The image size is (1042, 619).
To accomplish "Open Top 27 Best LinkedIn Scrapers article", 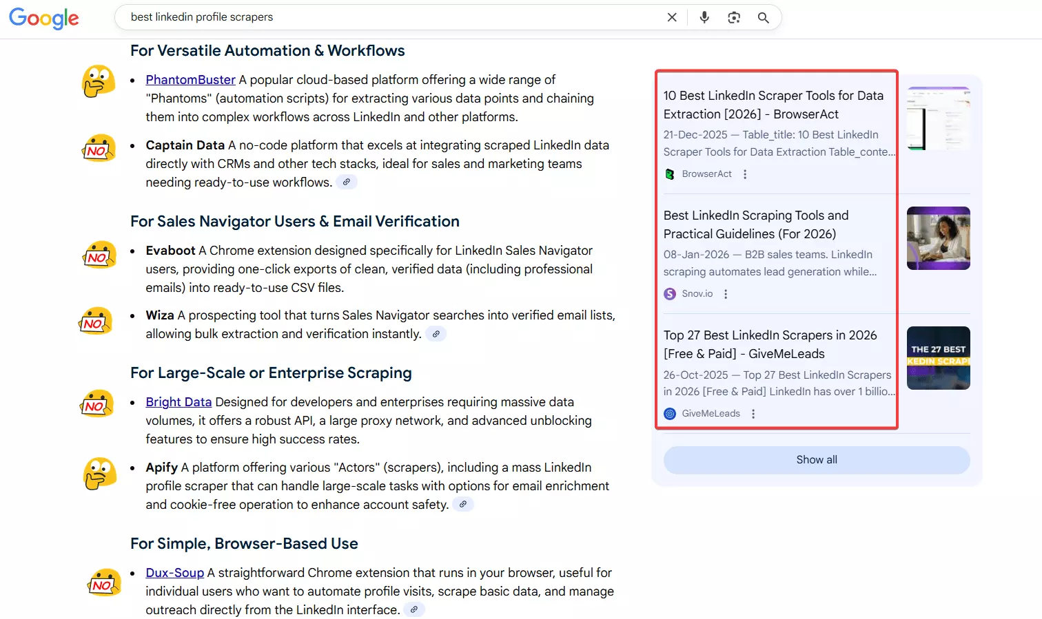I will pyautogui.click(x=770, y=344).
